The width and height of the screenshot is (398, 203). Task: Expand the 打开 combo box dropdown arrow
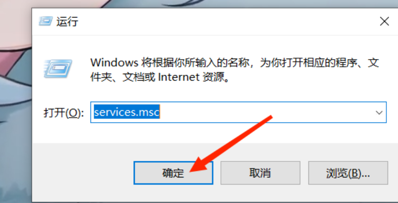point(379,112)
